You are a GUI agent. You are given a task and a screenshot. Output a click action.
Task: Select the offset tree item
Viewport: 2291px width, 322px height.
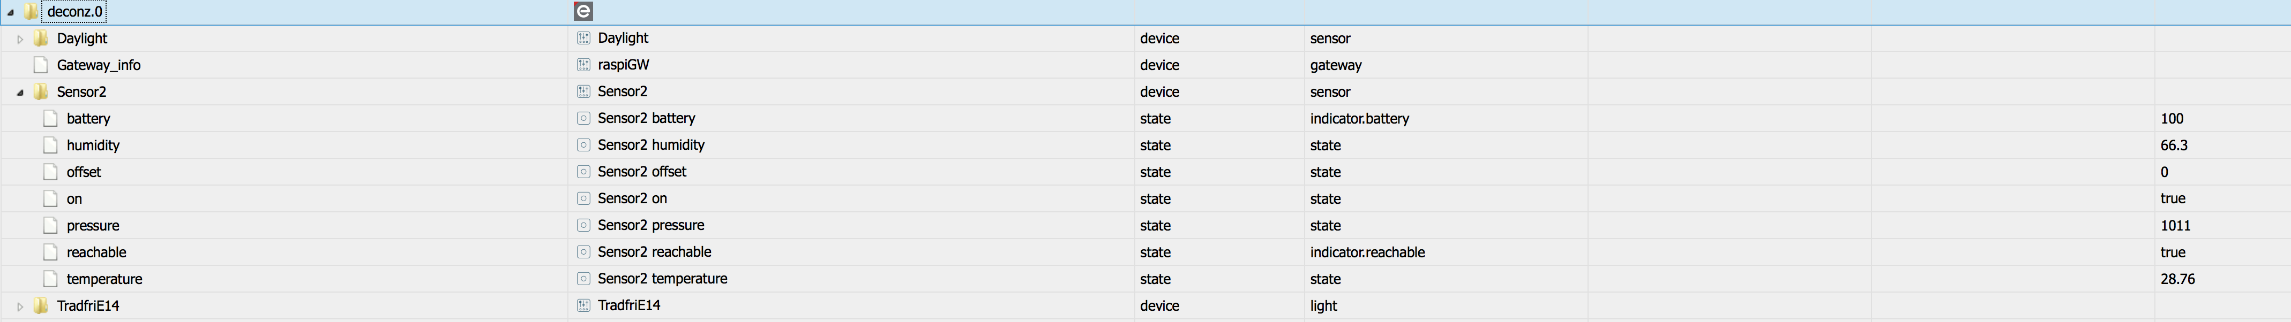pos(84,172)
